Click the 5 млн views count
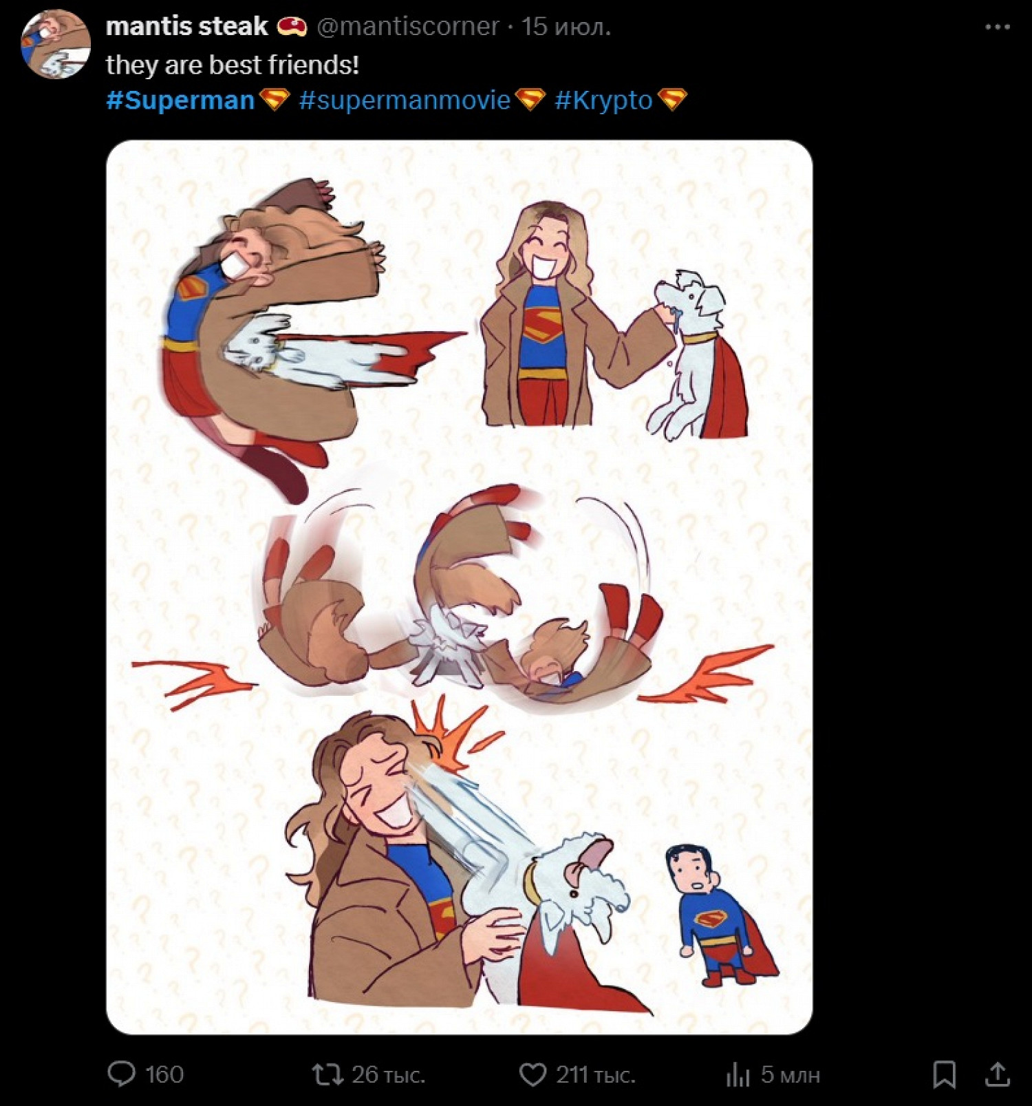 [791, 1074]
